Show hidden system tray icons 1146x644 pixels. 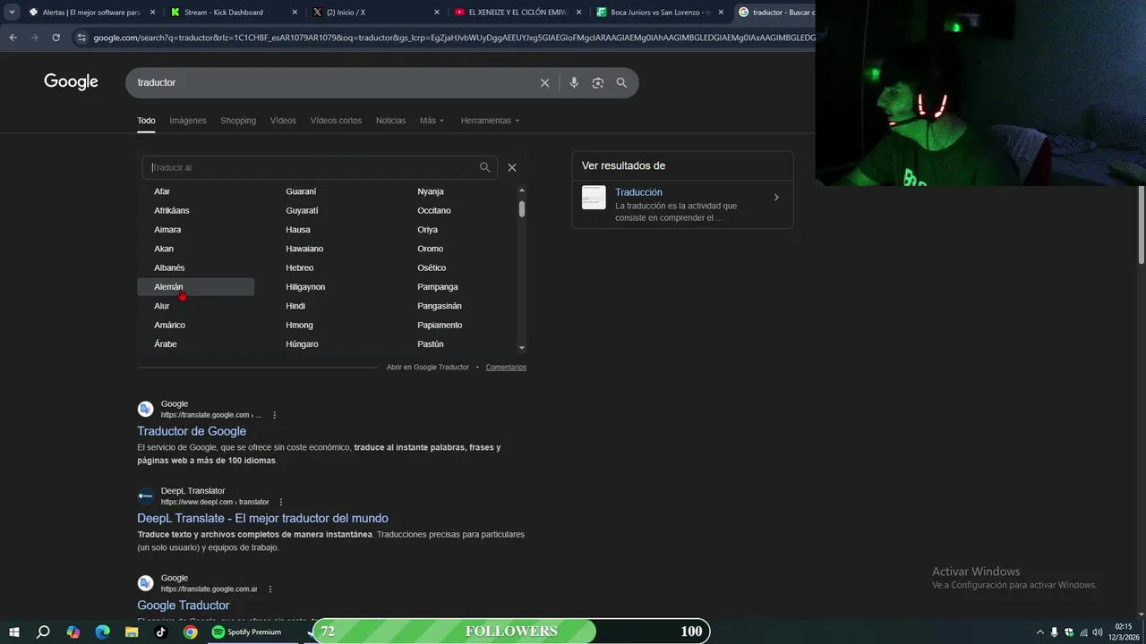tap(1039, 632)
